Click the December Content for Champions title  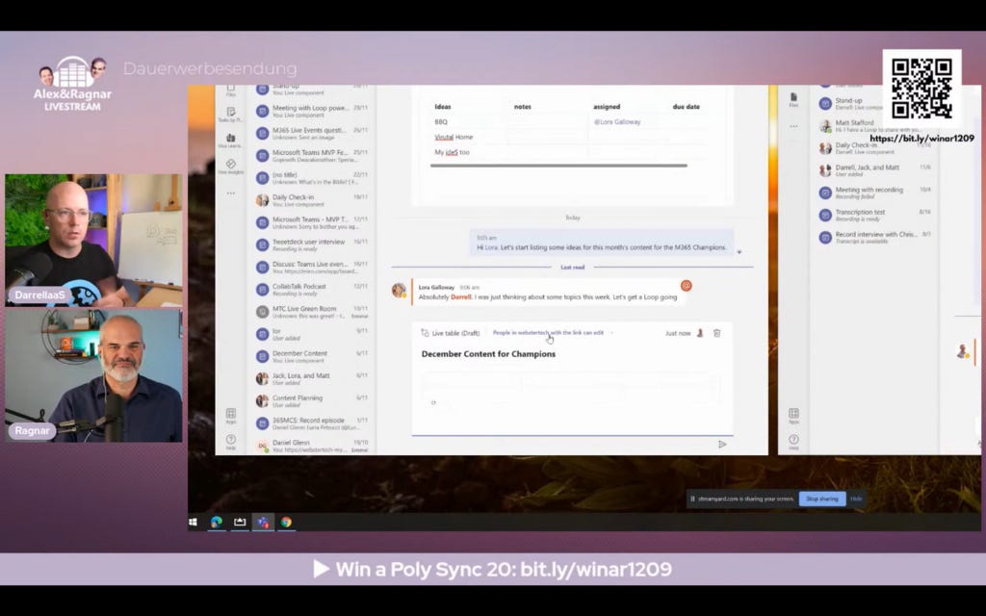point(488,354)
